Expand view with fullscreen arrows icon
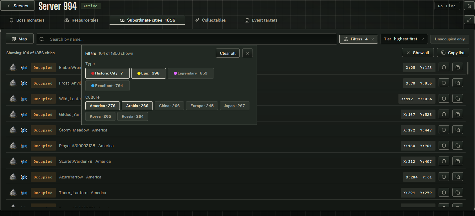 coord(469,20)
